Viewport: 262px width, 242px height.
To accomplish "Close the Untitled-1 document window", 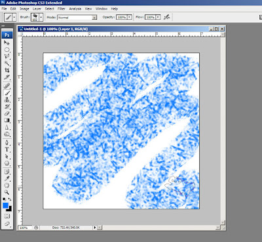I will click(x=222, y=29).
